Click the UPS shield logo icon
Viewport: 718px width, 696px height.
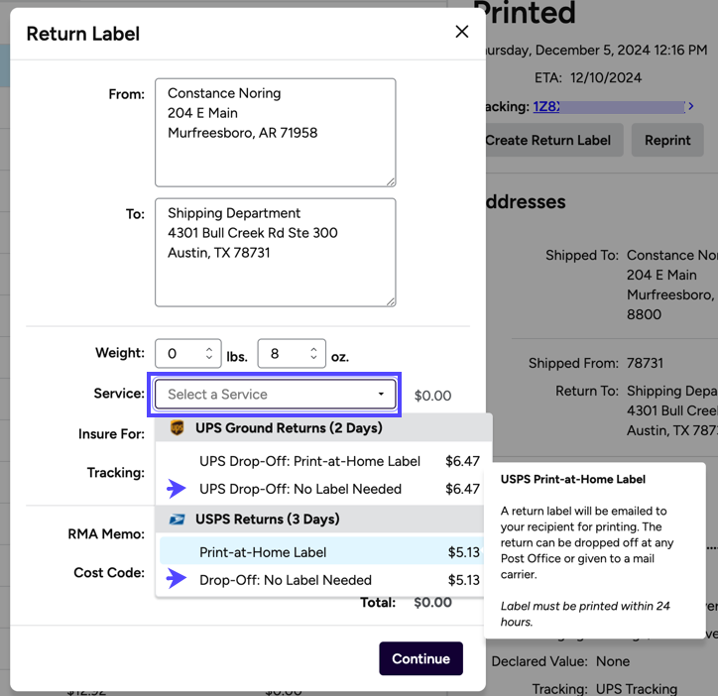click(x=178, y=428)
